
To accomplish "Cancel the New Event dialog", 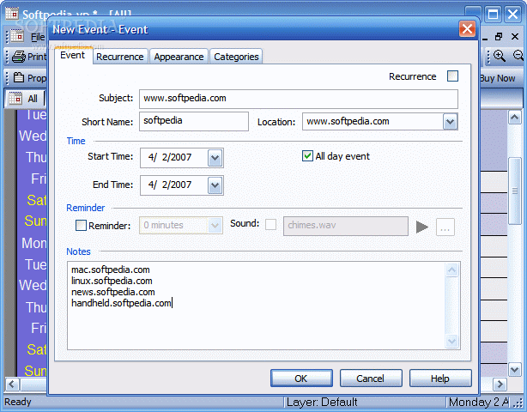I will pyautogui.click(x=371, y=379).
